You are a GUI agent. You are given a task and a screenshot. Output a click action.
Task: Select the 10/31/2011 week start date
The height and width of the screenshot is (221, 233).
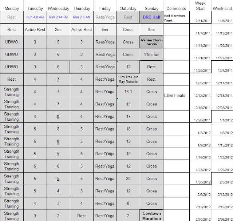200,17
